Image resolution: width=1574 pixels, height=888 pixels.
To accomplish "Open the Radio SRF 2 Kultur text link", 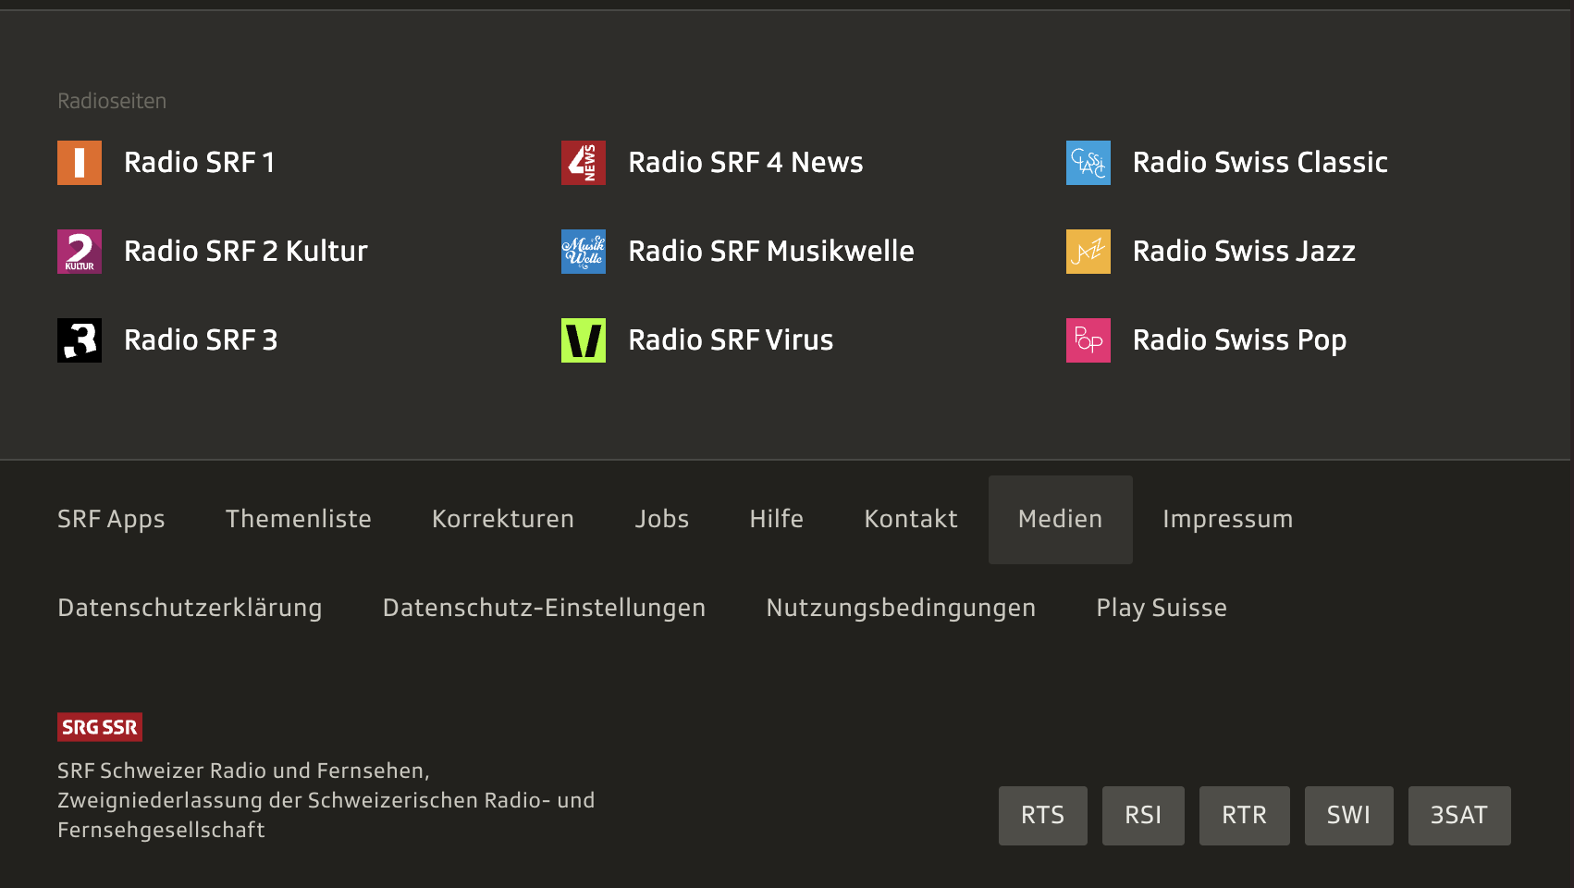I will click(x=246, y=252).
